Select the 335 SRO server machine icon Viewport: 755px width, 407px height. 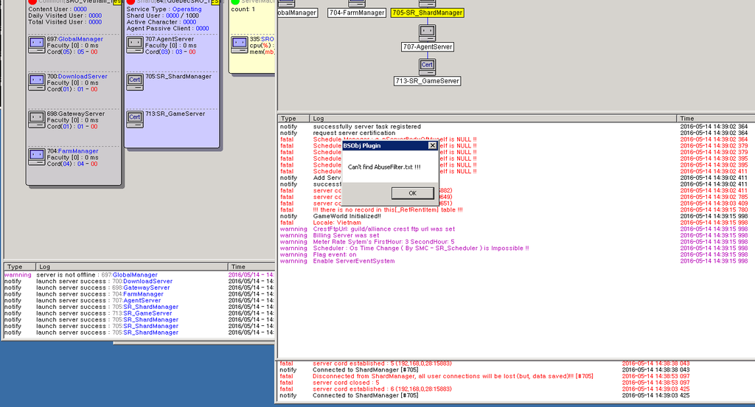239,44
